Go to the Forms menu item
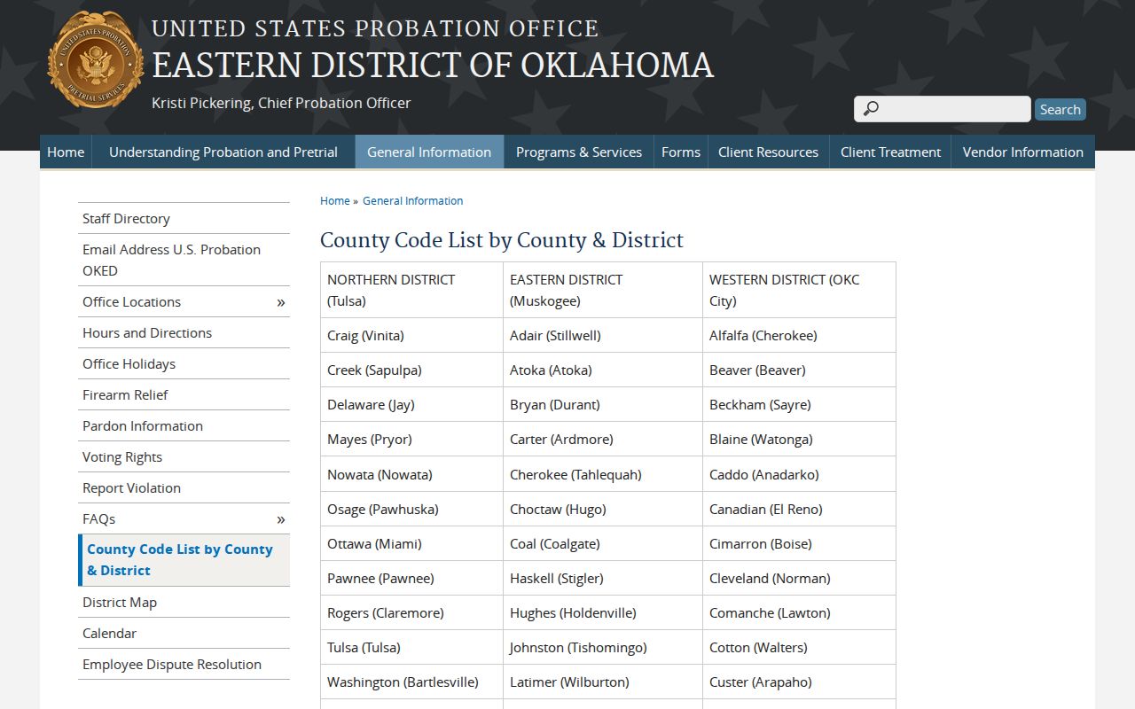 pyautogui.click(x=681, y=152)
